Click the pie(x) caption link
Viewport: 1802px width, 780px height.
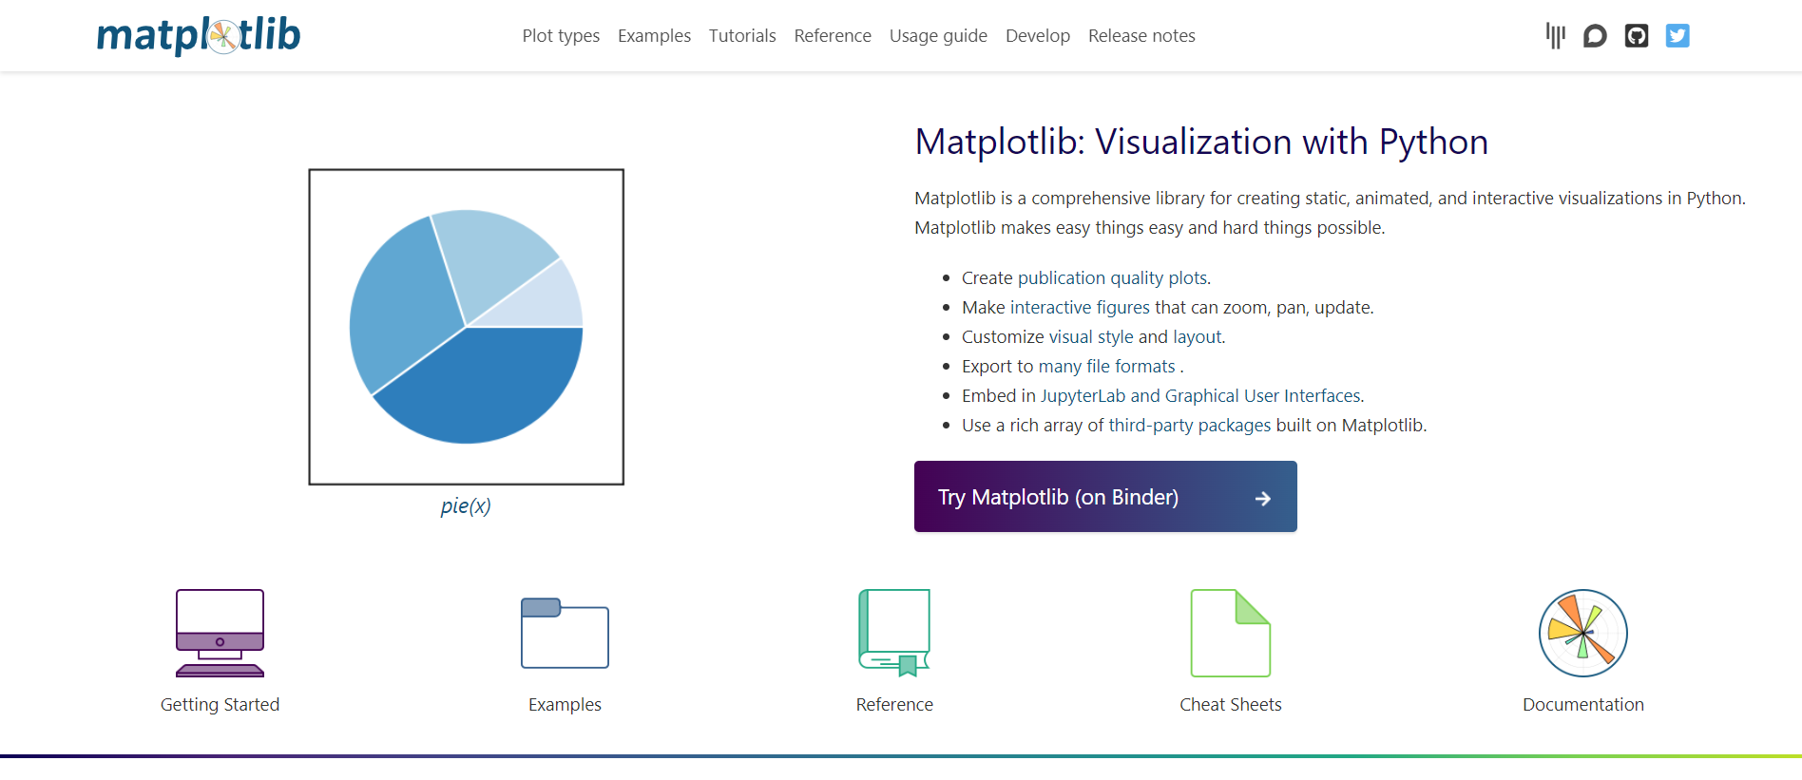(x=466, y=506)
